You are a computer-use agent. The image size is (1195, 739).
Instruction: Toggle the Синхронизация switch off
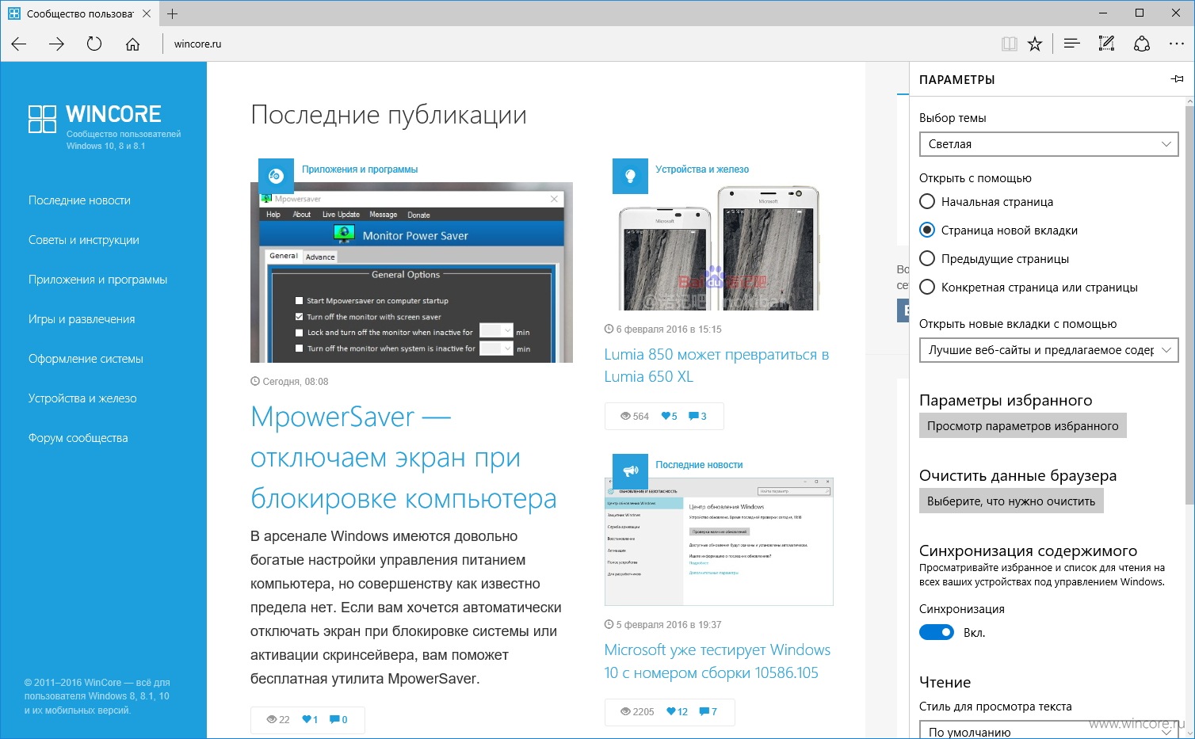pyautogui.click(x=937, y=633)
